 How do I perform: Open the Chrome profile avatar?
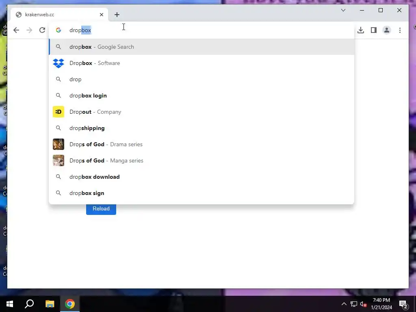(387, 30)
